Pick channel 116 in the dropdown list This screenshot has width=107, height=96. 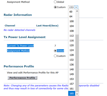pyautogui.click(x=72, y=41)
